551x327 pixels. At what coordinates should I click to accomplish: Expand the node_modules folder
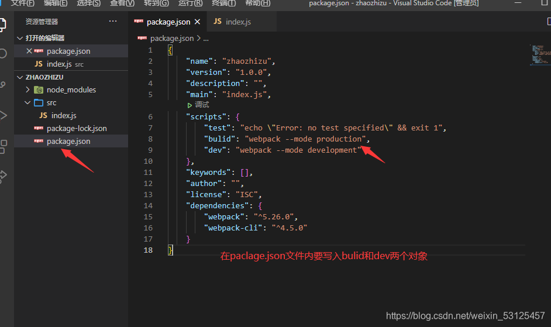tap(27, 90)
